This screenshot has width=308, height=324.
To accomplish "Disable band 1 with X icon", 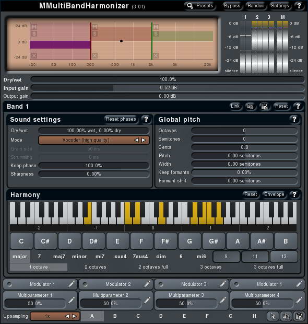I will 34,55.
